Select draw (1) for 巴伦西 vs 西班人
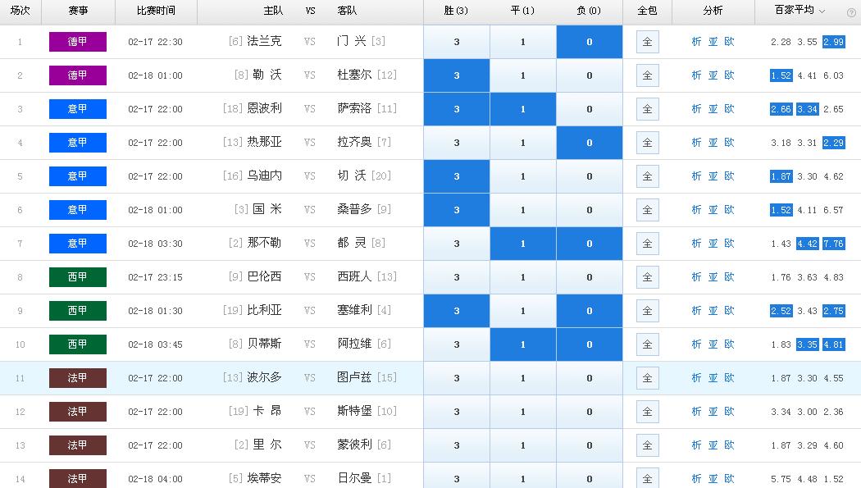Image resolution: width=861 pixels, height=488 pixels. [x=523, y=277]
